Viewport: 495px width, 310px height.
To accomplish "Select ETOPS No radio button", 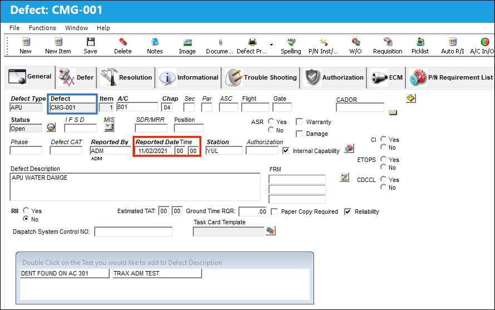I will (x=383, y=167).
